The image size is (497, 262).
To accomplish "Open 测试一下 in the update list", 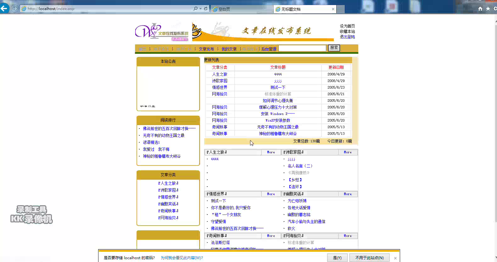I will [278, 88].
